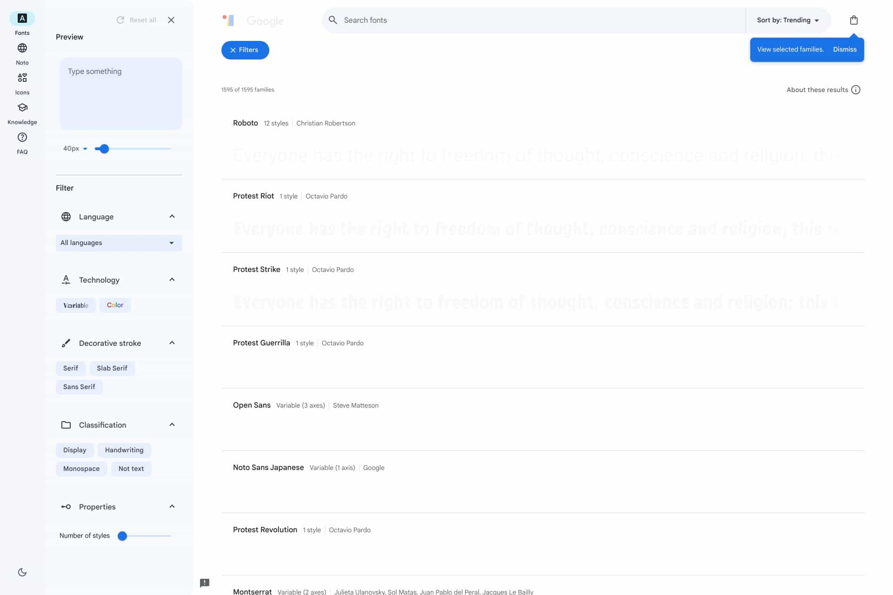Click the Classification folder icon
This screenshot has height=595, width=893.
66,425
